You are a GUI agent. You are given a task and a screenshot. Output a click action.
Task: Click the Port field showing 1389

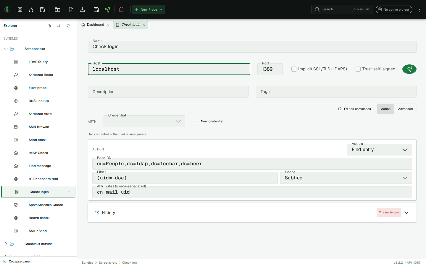pyautogui.click(x=270, y=69)
